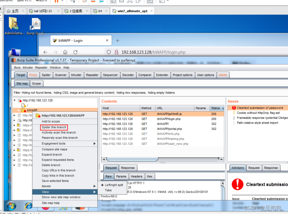Switch to win7_ultimate_sp1 VM tab
288x214 pixels.
point(132,11)
